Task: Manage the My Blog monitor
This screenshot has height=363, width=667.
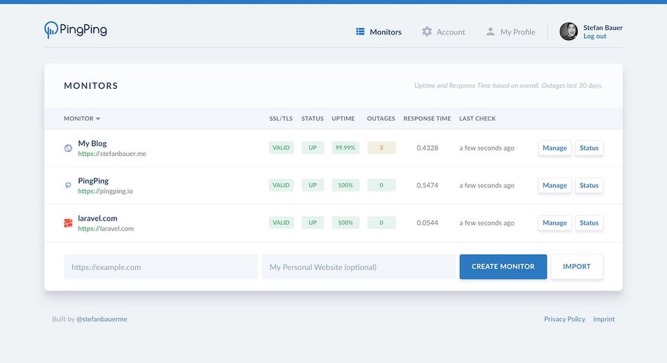Action: [554, 148]
